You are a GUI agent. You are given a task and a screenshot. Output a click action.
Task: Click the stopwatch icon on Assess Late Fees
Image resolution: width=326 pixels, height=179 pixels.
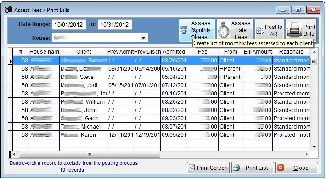[224, 31]
